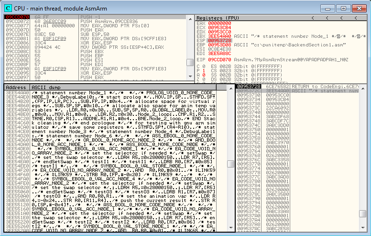Select dump row at address 3EE55020
The height and width of the screenshot is (236, 371).
pyautogui.click(x=110, y=188)
